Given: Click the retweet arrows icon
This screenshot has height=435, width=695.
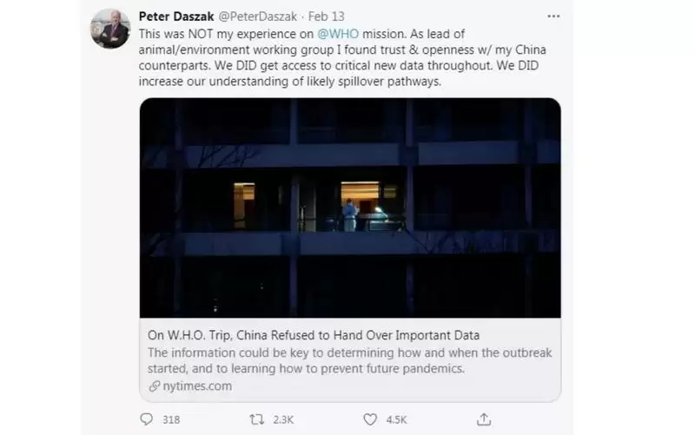Looking at the screenshot, I should (x=256, y=419).
